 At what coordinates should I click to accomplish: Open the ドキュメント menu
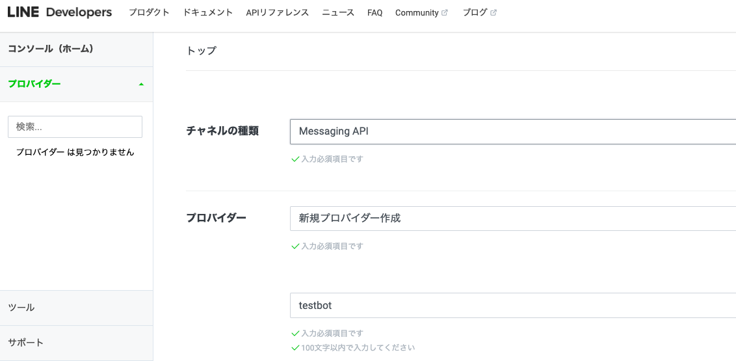208,12
